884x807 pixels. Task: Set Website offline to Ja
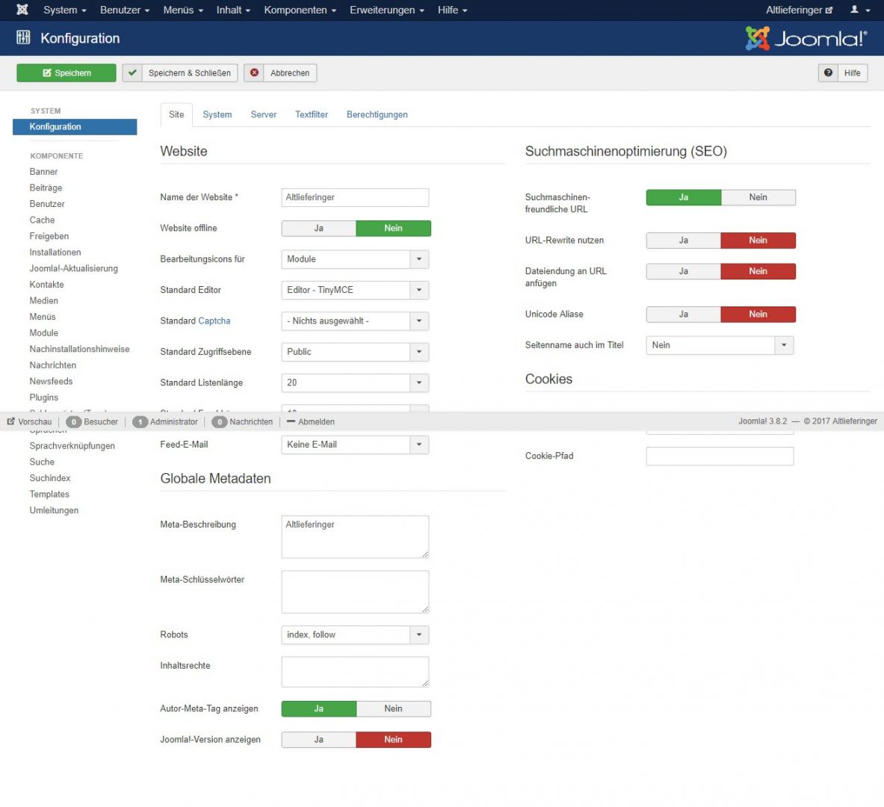(318, 229)
